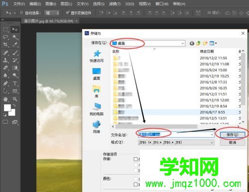Select the Rectangular Marquee tool
The height and width of the screenshot is (192, 249).
tap(5, 29)
